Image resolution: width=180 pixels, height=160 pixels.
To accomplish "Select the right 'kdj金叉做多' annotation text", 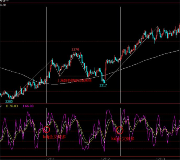I will (123, 139).
